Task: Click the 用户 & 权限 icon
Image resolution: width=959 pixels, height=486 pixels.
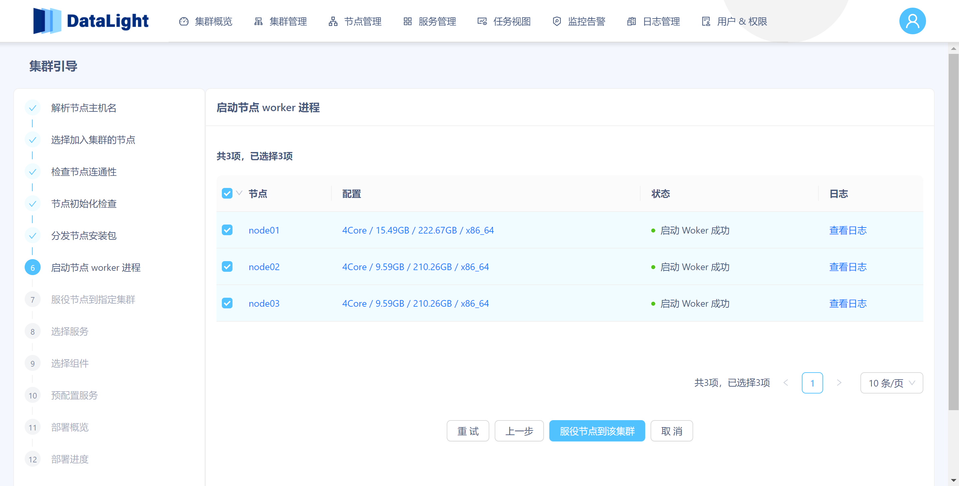Action: pyautogui.click(x=706, y=22)
